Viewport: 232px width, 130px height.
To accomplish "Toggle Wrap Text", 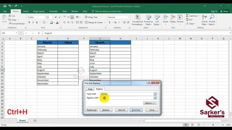I will click(x=91, y=17).
